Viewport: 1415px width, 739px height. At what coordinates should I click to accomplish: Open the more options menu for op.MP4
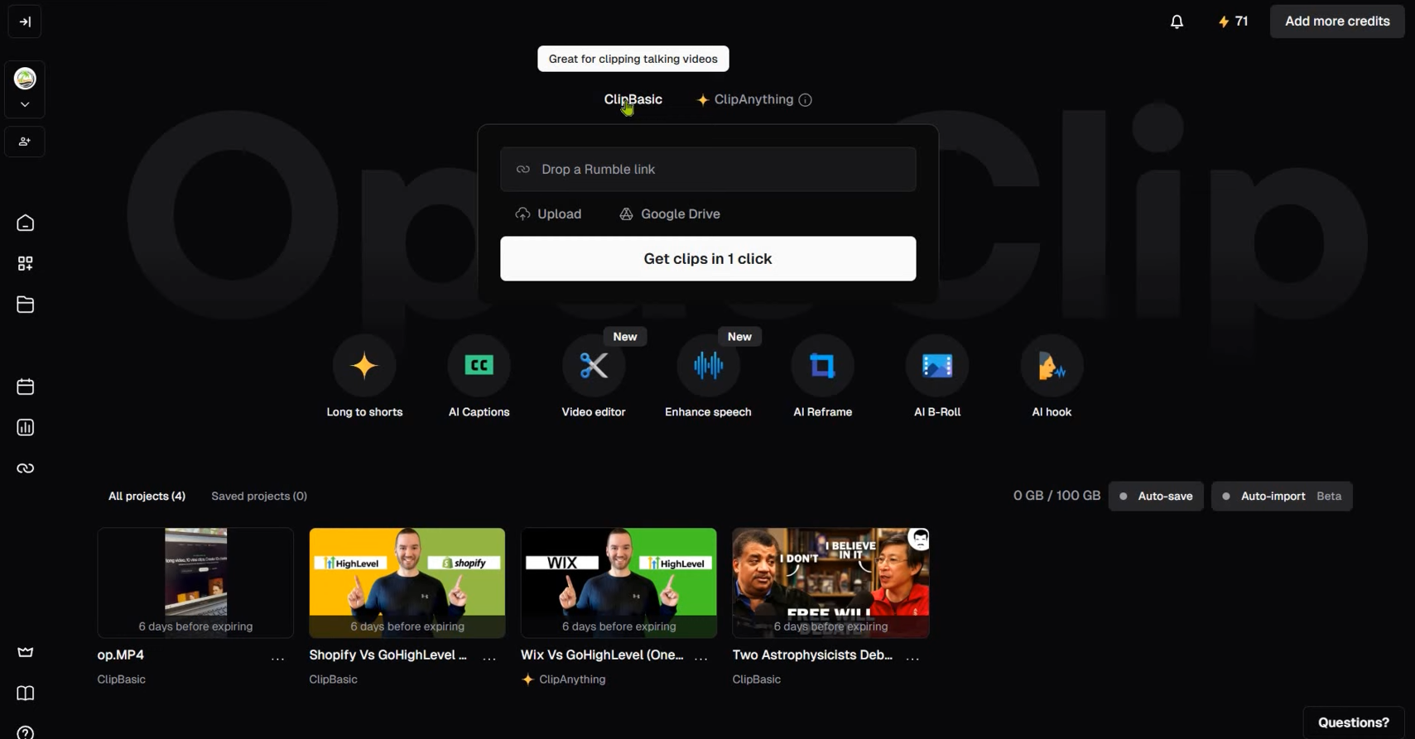tap(278, 660)
